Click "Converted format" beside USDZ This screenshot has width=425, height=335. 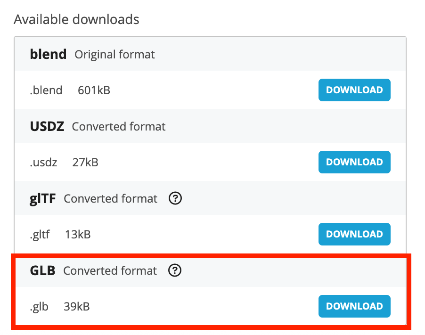click(119, 127)
